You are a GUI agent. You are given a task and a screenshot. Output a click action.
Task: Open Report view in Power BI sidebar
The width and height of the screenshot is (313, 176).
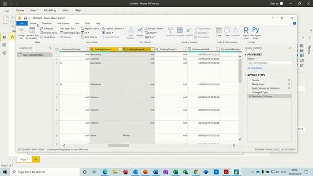tap(4, 37)
